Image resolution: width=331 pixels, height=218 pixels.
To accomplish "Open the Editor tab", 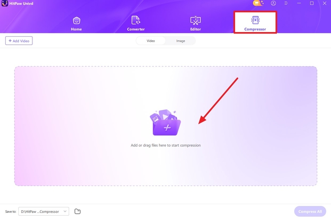I will click(196, 23).
